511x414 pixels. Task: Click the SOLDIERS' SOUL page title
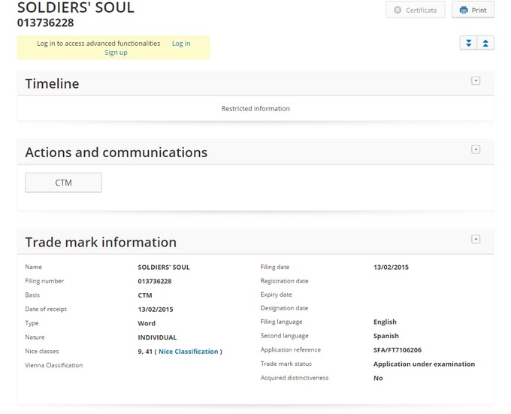point(76,8)
